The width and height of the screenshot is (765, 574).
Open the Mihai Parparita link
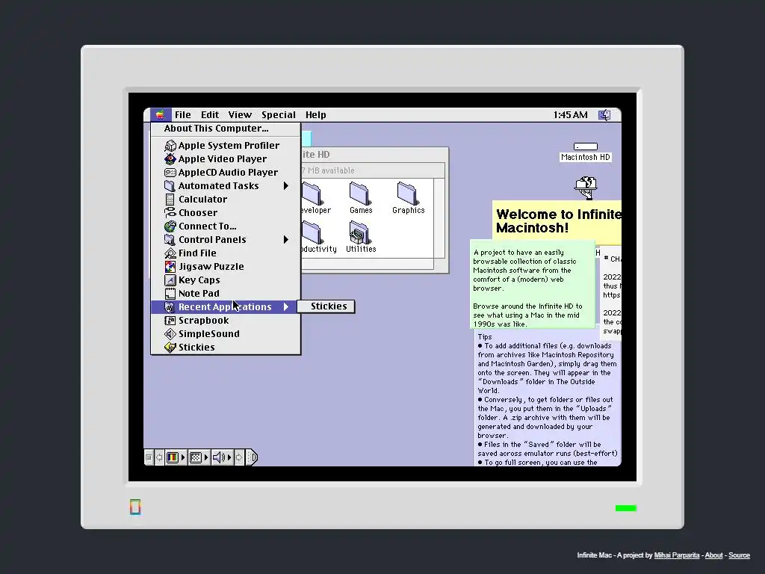click(x=676, y=555)
